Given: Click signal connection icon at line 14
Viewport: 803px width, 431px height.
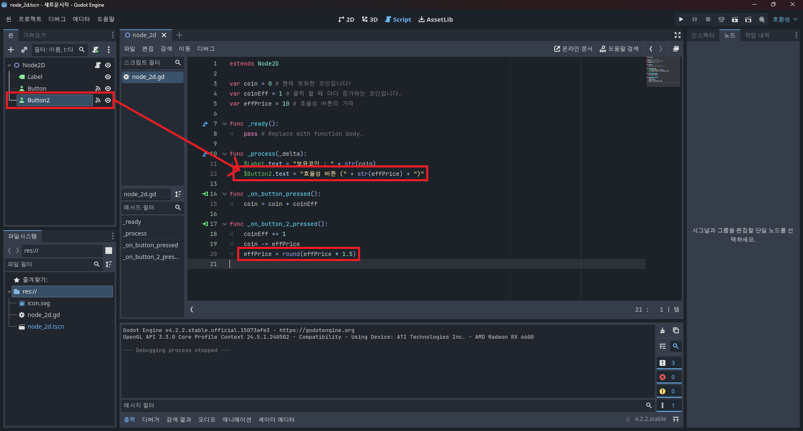Looking at the screenshot, I should tap(205, 194).
